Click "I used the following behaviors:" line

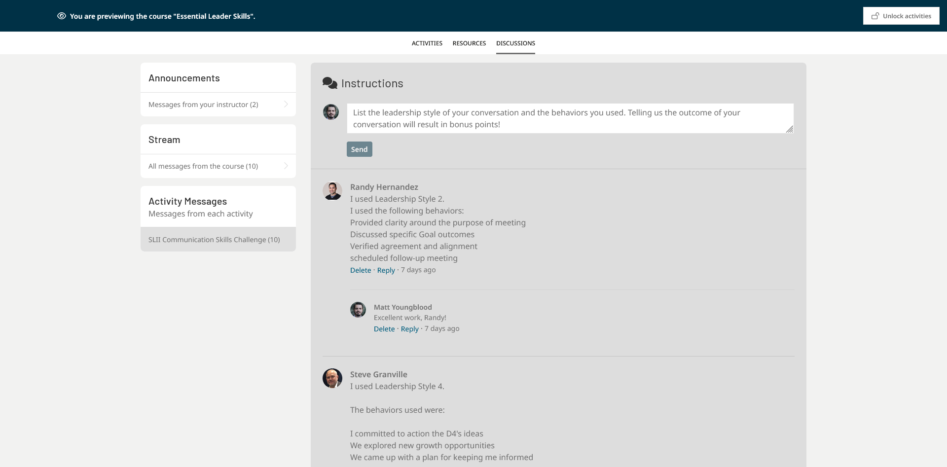(x=407, y=211)
